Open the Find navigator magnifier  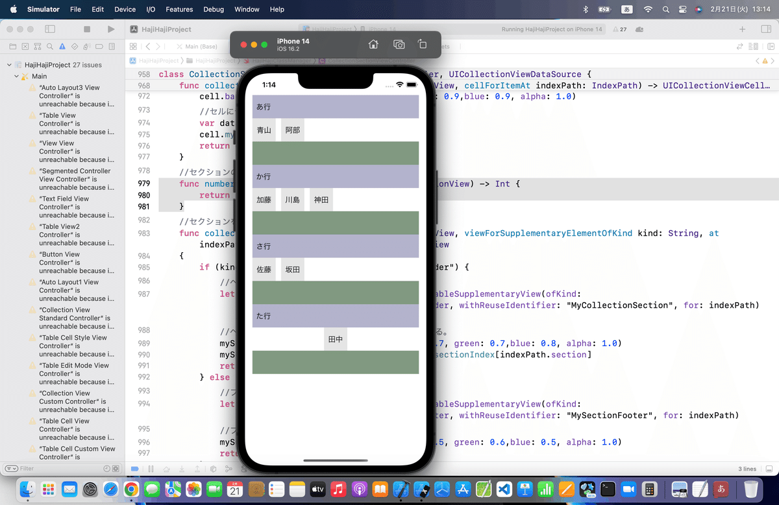pos(49,47)
